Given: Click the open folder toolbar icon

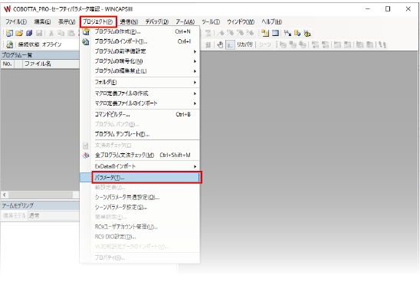Looking at the screenshot, I should tap(19, 33).
